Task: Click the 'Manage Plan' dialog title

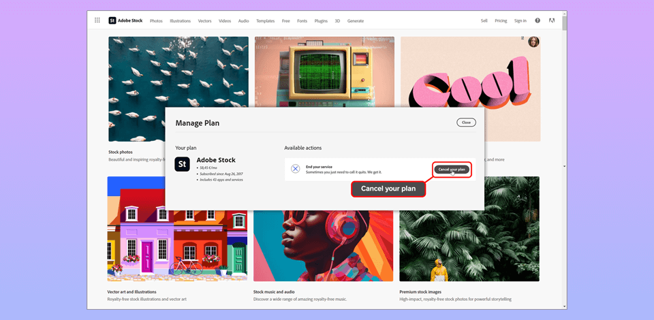Action: tap(198, 123)
